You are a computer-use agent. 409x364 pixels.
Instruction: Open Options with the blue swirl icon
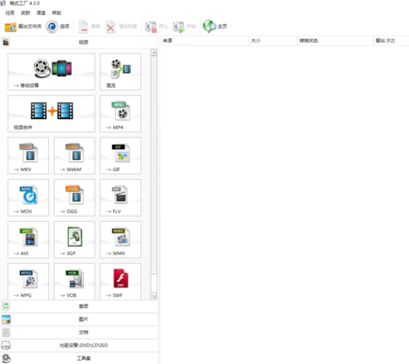coord(58,27)
